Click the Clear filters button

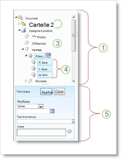[59, 92]
